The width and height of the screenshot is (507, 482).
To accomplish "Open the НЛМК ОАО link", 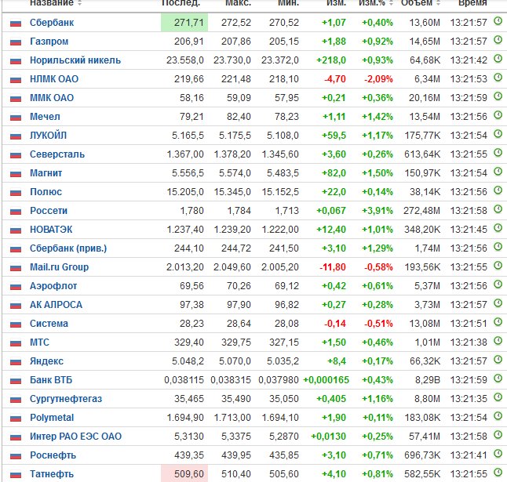I will click(x=54, y=79).
